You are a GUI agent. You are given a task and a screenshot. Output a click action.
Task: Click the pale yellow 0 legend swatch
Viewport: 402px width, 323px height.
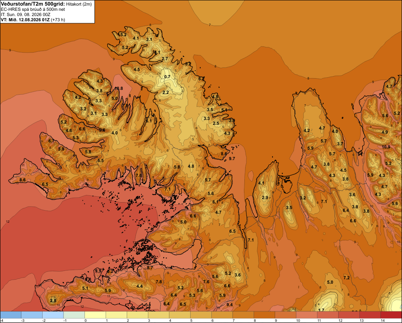pos(95,315)
